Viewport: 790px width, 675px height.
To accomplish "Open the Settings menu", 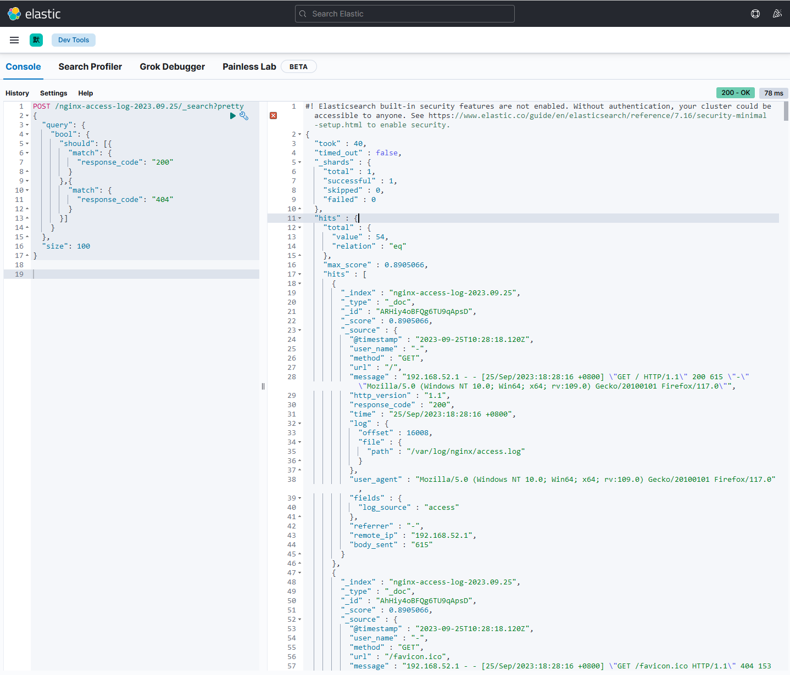I will [53, 93].
